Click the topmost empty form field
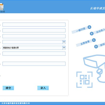The image size is (105, 105). (34, 24)
